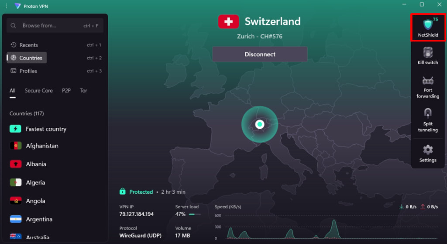Image resolution: width=447 pixels, height=244 pixels.
Task: Click the 2 hr 3 min session timer
Action: point(173,192)
